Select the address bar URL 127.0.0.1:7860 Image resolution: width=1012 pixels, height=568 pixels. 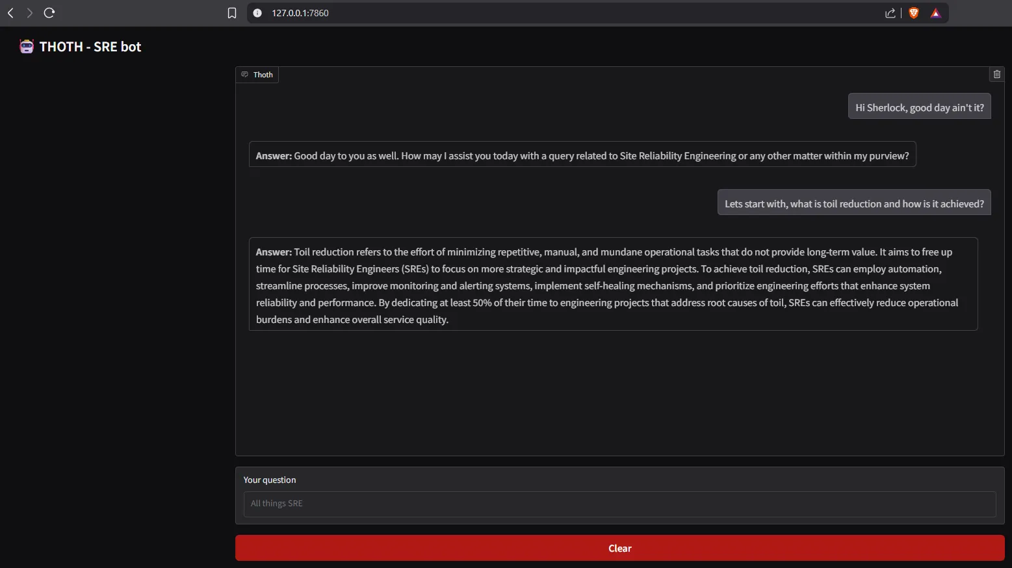pyautogui.click(x=300, y=13)
